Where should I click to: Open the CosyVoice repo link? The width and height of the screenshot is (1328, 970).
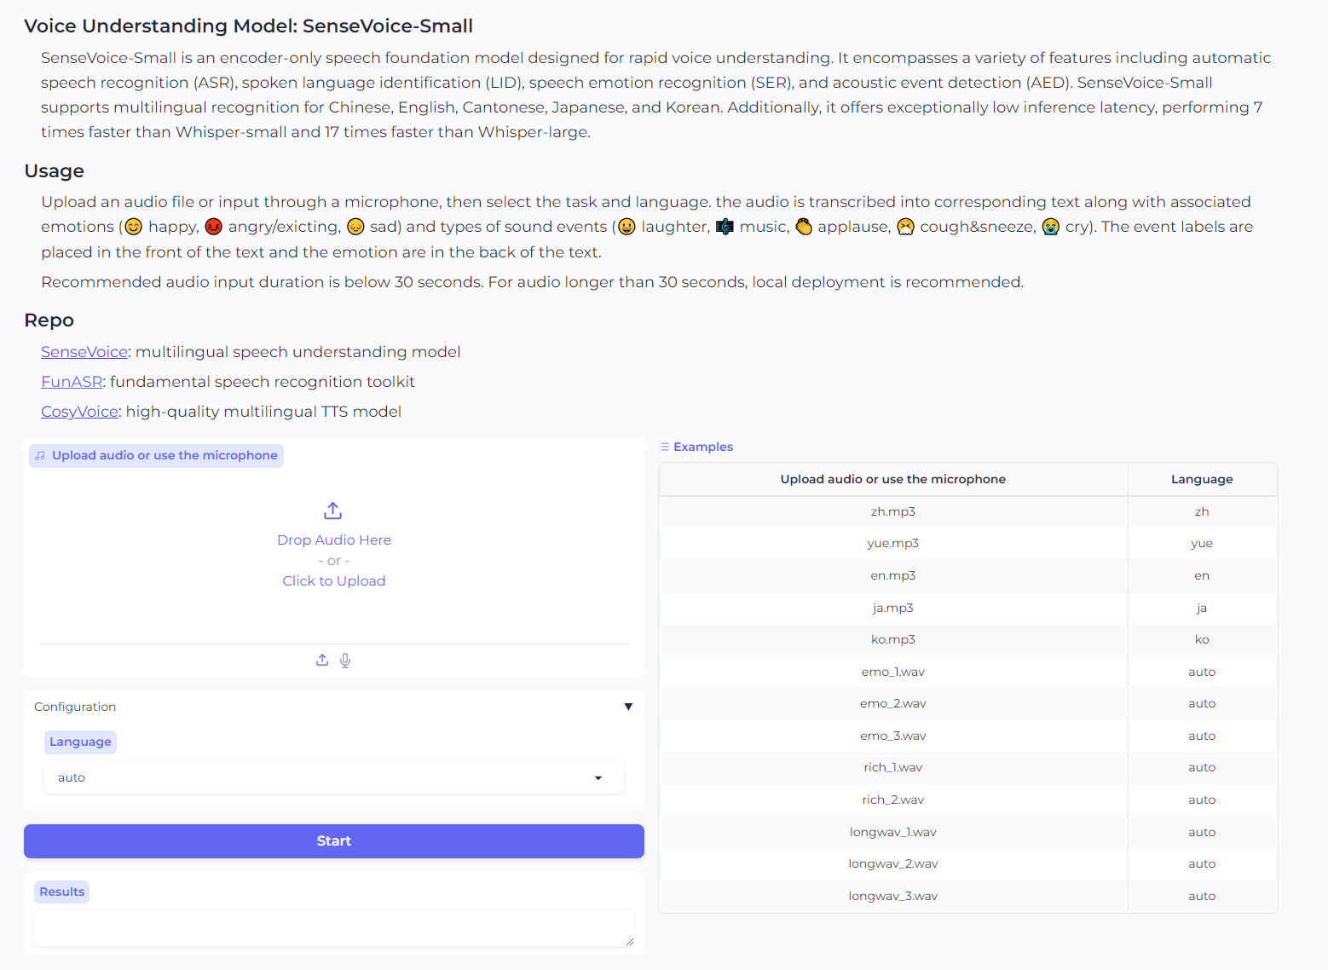point(79,412)
